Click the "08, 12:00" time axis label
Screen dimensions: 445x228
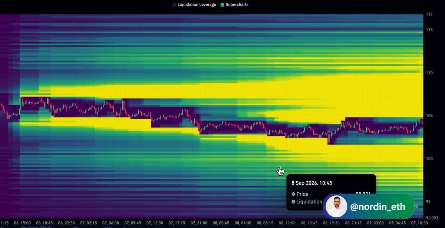287,223
